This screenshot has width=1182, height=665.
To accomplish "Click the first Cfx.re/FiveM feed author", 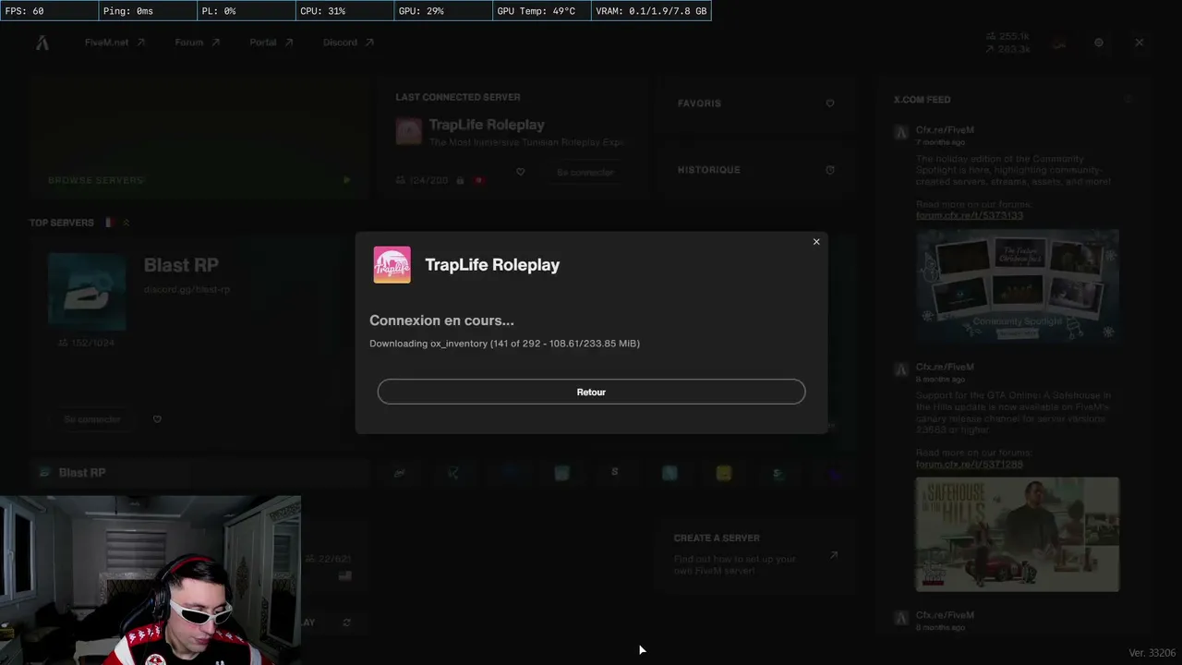I will (945, 130).
